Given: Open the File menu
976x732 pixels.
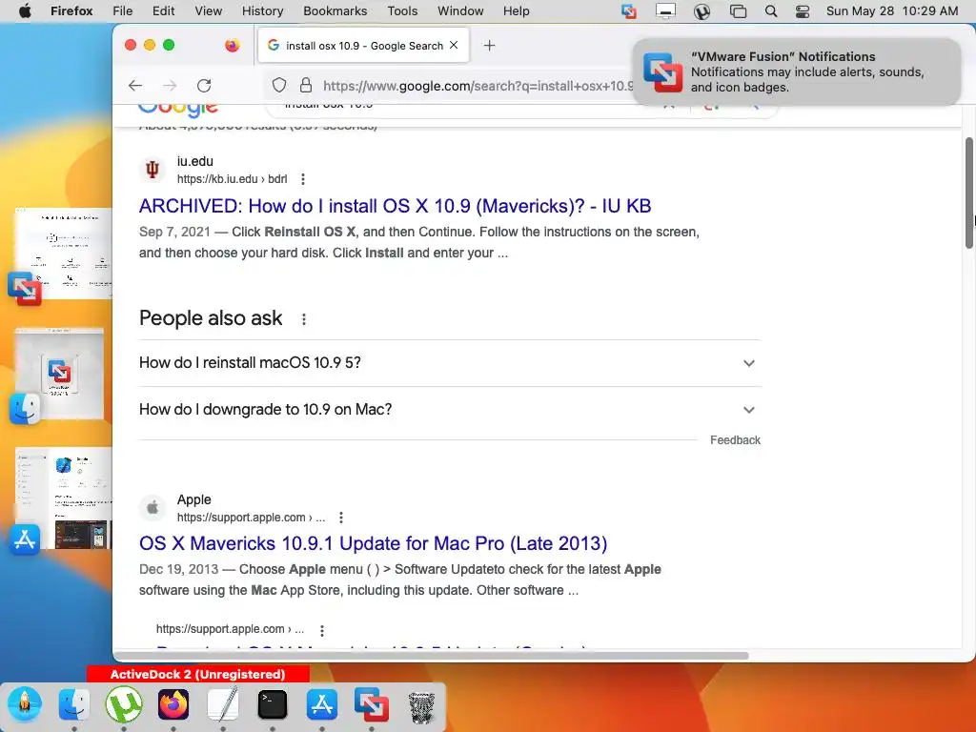Looking at the screenshot, I should [x=123, y=10].
